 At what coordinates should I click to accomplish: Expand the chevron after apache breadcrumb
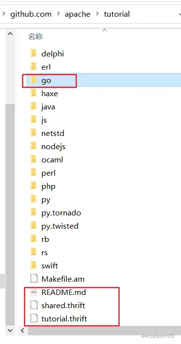coord(97,14)
